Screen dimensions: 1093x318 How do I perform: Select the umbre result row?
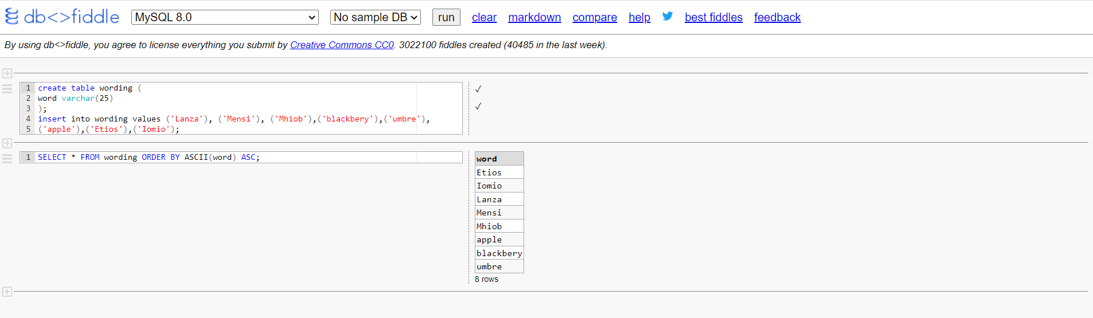tap(499, 266)
